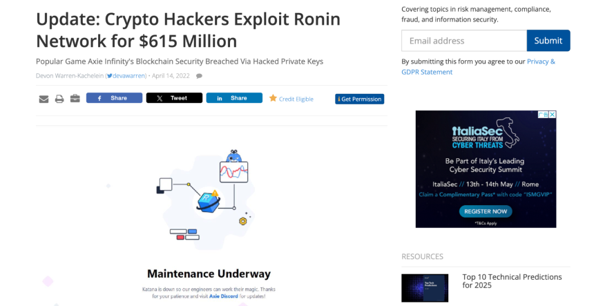Screen dimensions: 594x306
Task: Click the Email address input field
Action: pos(464,41)
